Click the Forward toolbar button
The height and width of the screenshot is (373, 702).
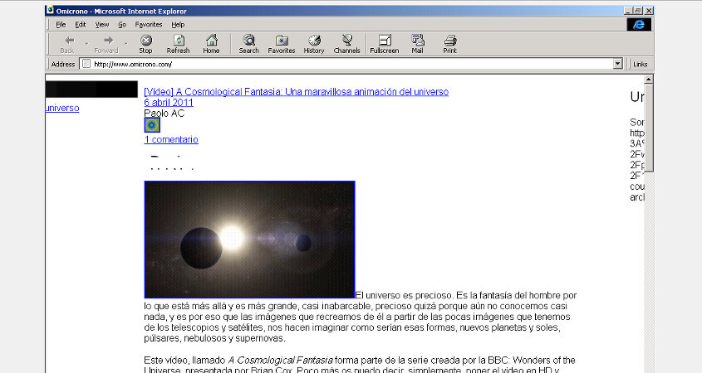[x=106, y=44]
